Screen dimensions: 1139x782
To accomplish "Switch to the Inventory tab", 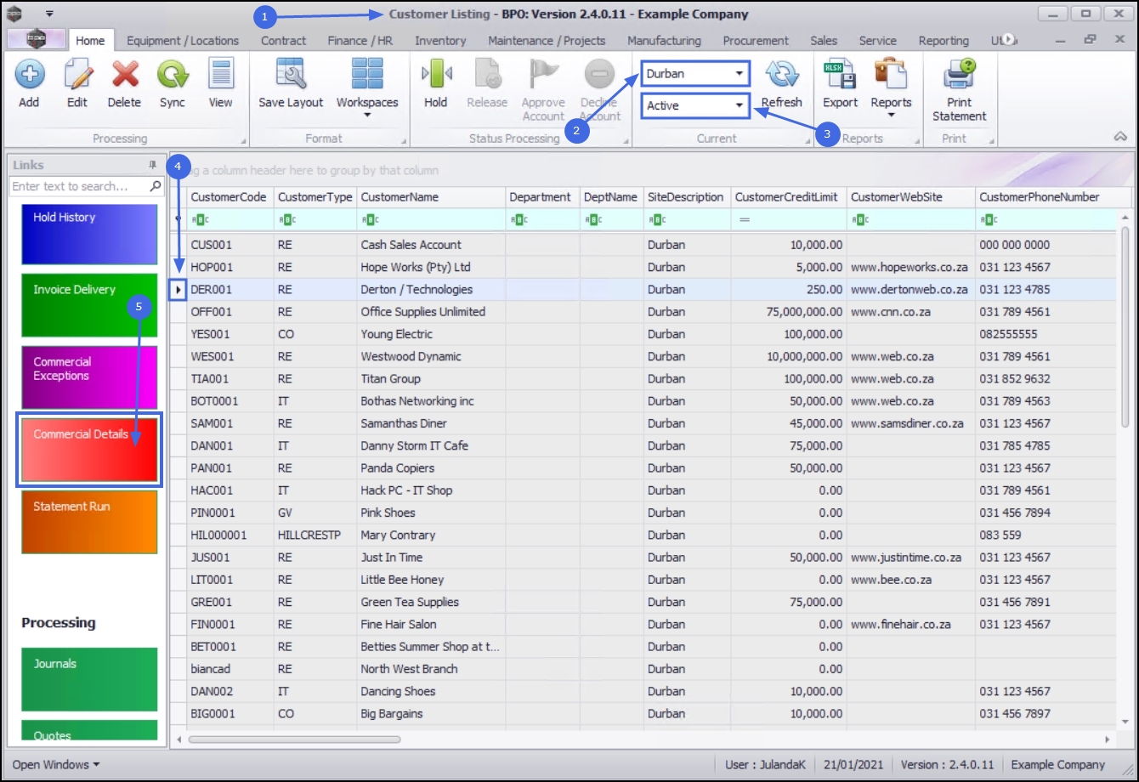I will [439, 41].
